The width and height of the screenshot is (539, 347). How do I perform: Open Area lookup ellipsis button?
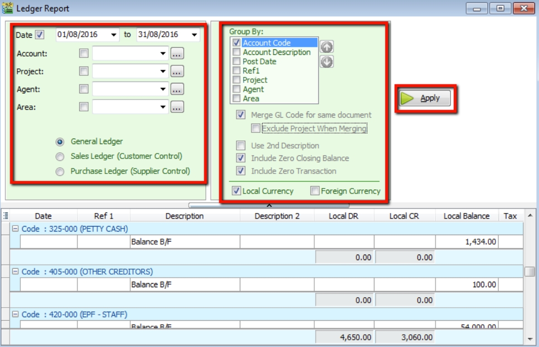click(x=177, y=107)
